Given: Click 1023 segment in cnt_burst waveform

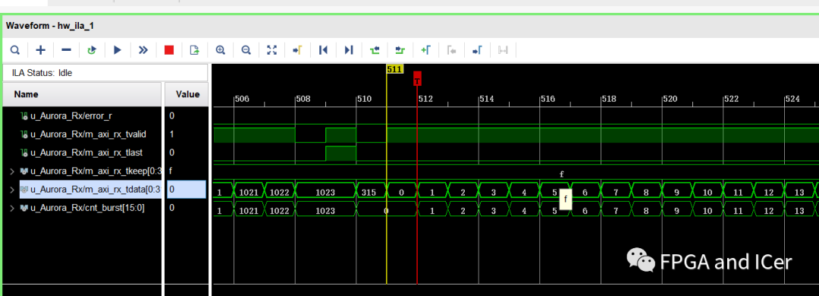Looking at the screenshot, I should (x=325, y=211).
